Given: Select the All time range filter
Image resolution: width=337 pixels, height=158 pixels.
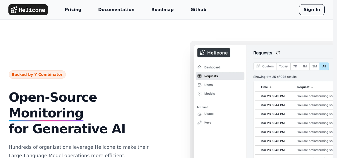Looking at the screenshot, I should [324, 66].
